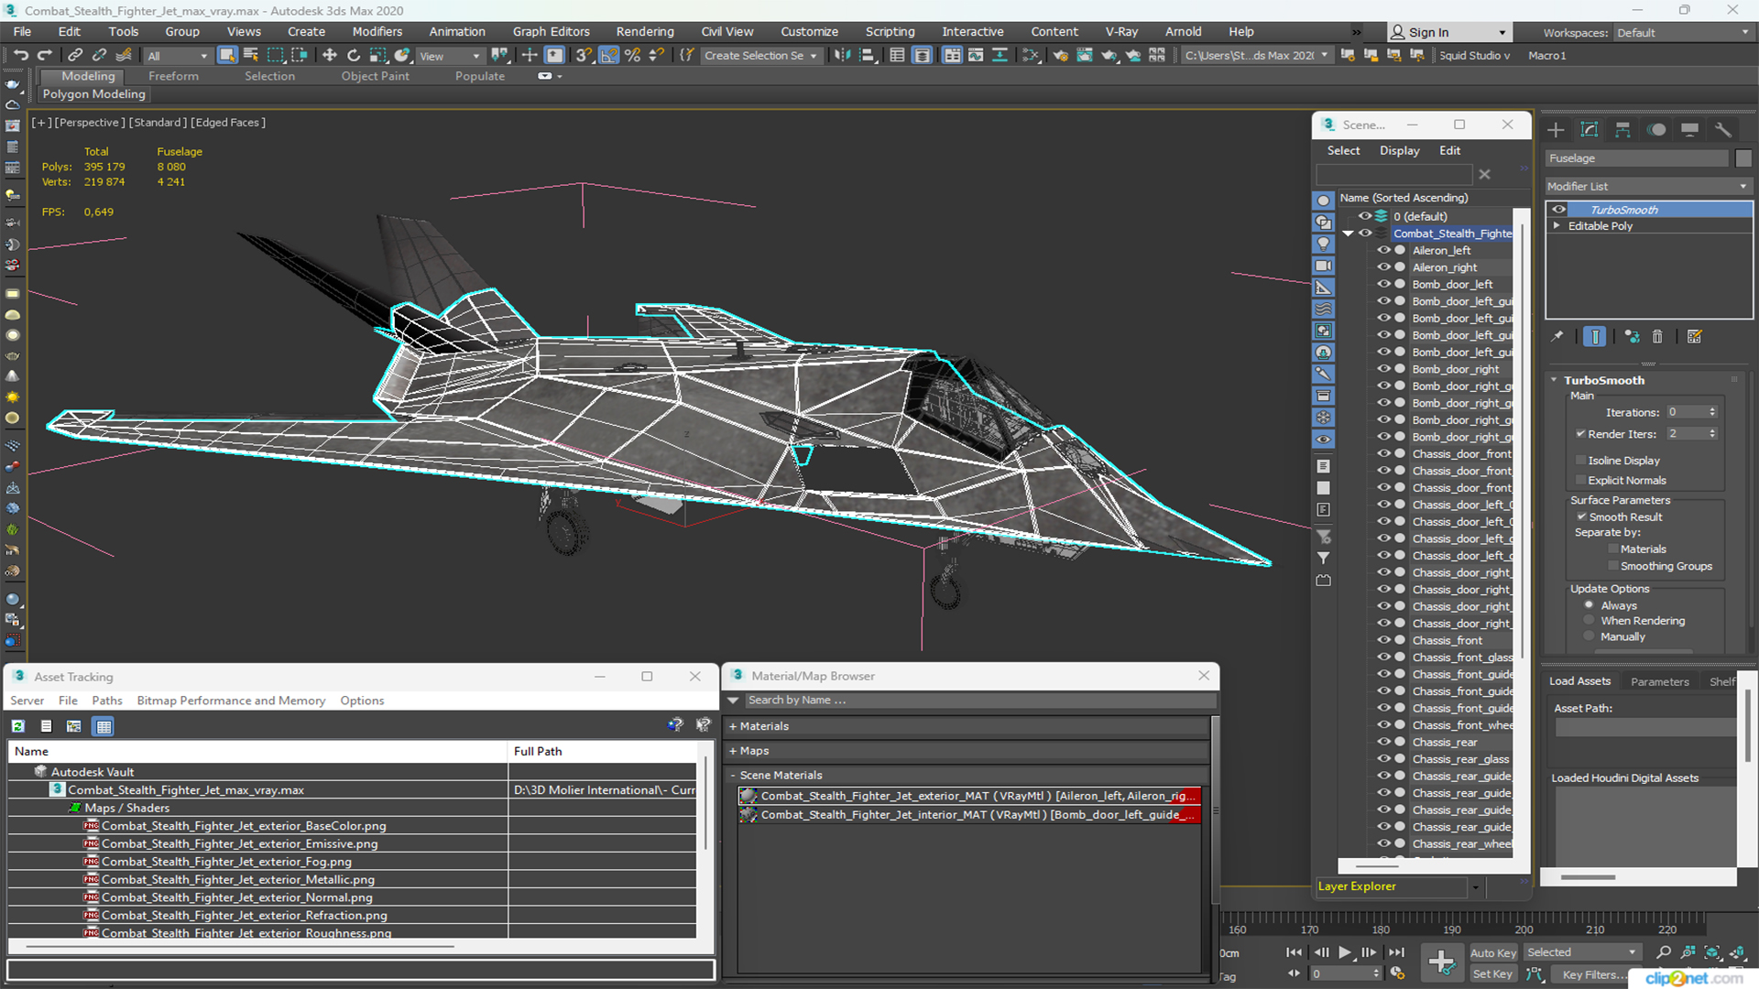
Task: Hide the Chassis_front object with its eye
Action: click(x=1383, y=640)
